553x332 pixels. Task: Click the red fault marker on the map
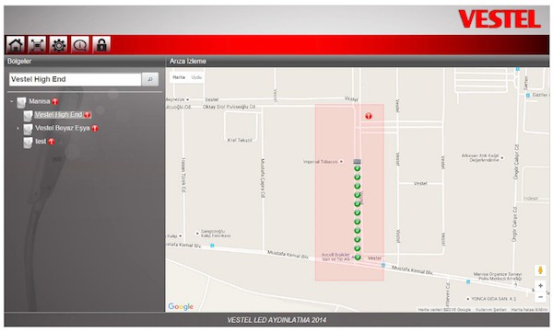(369, 116)
